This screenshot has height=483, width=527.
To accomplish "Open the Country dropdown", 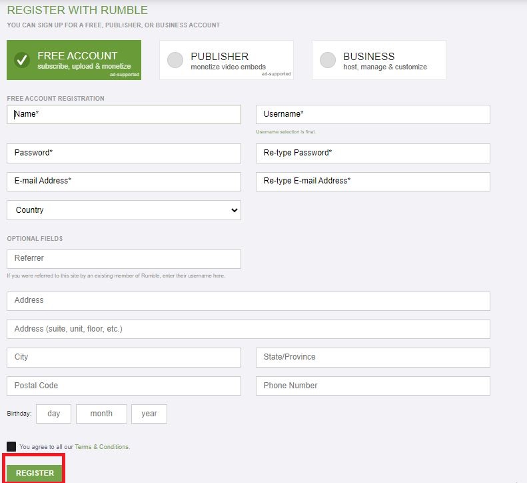I will click(124, 210).
